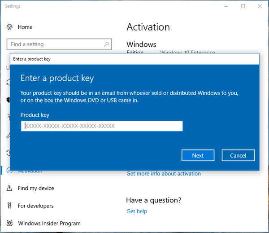The height and width of the screenshot is (233, 269).
Task: Click the For developers tools icon
Action: (9, 206)
